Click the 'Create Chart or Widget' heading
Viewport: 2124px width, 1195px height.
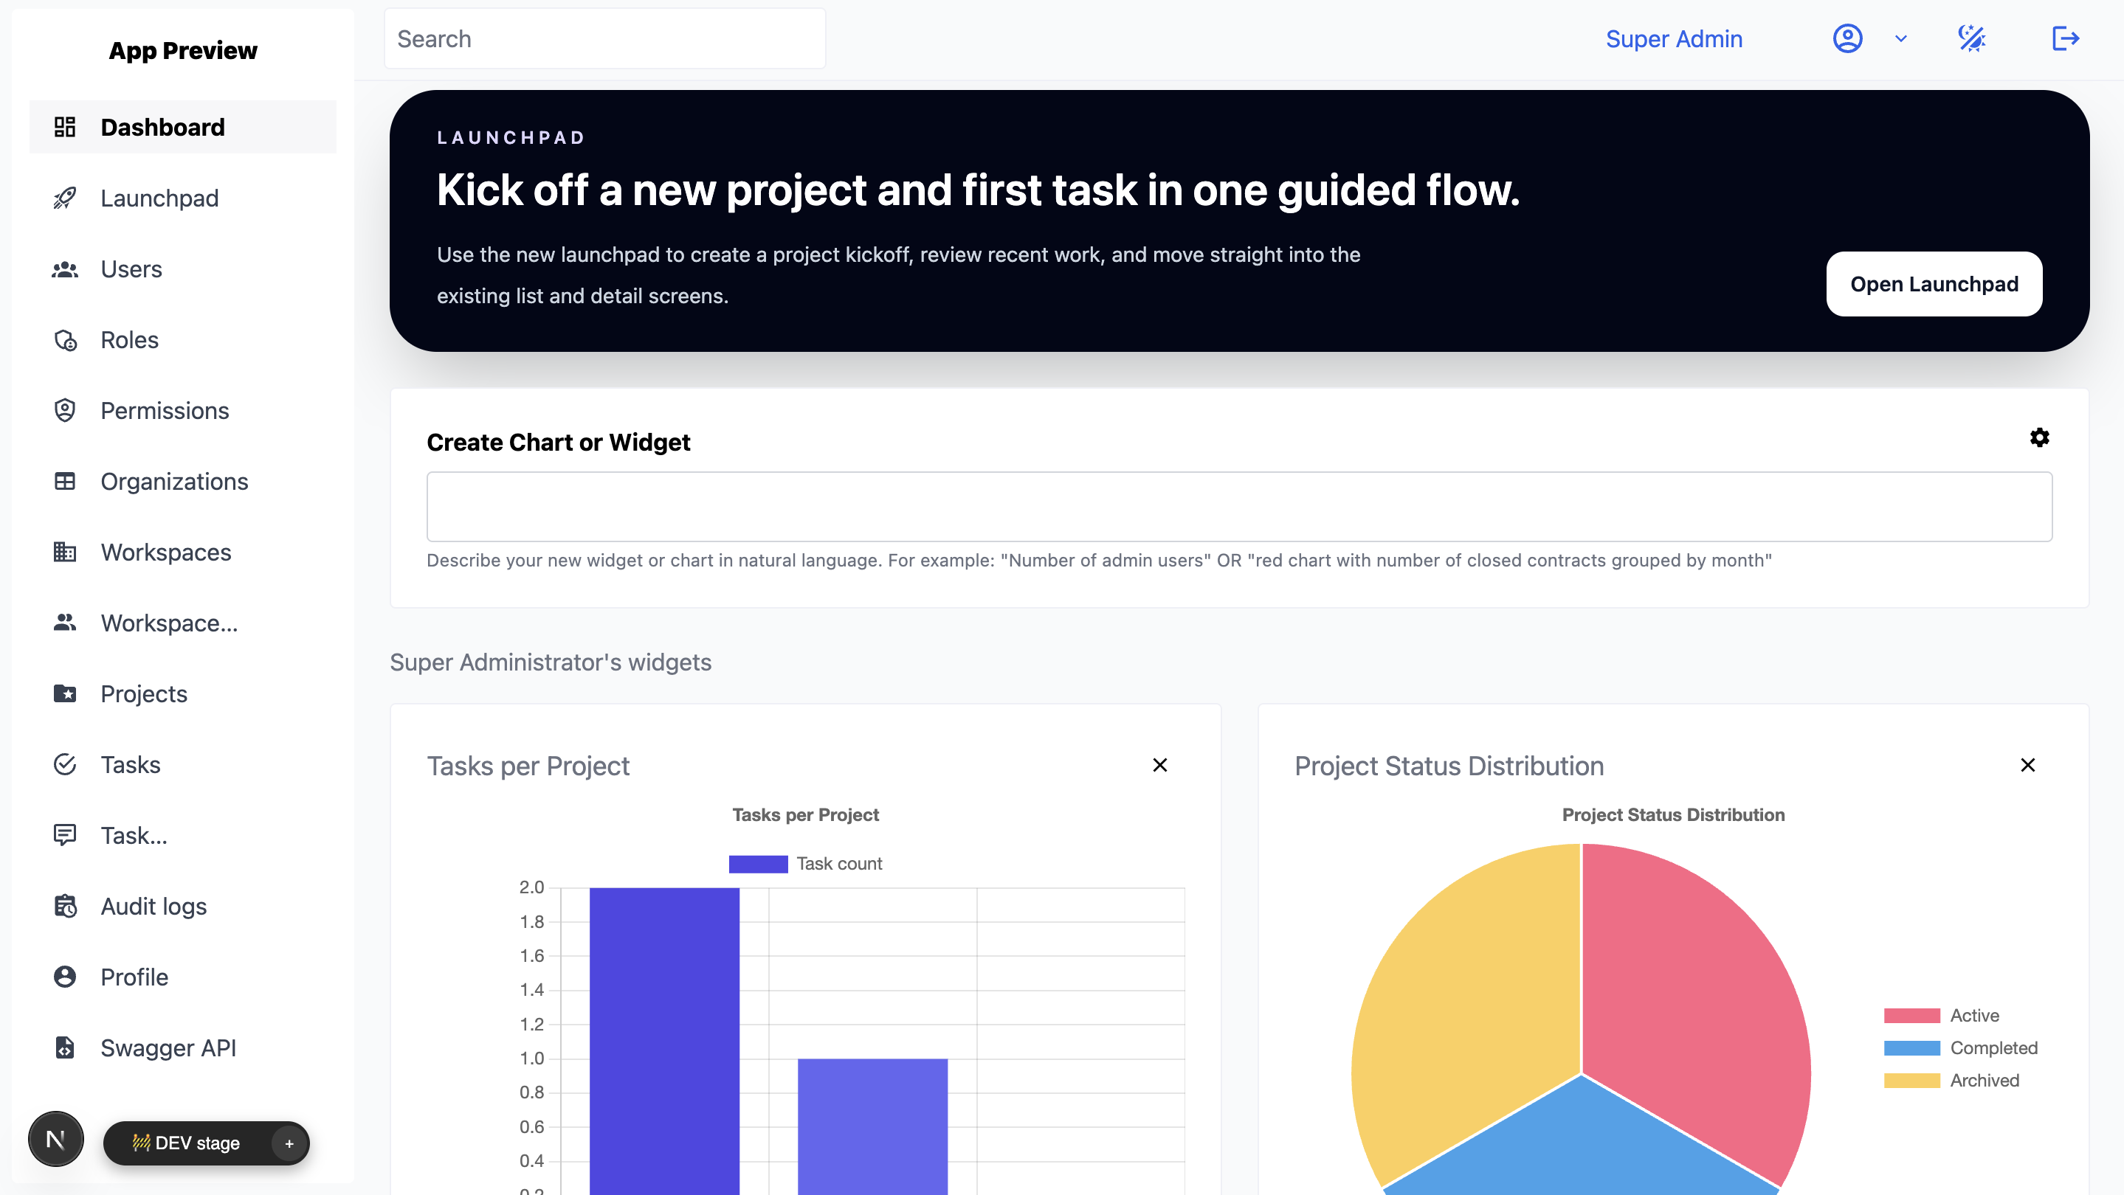coord(558,443)
